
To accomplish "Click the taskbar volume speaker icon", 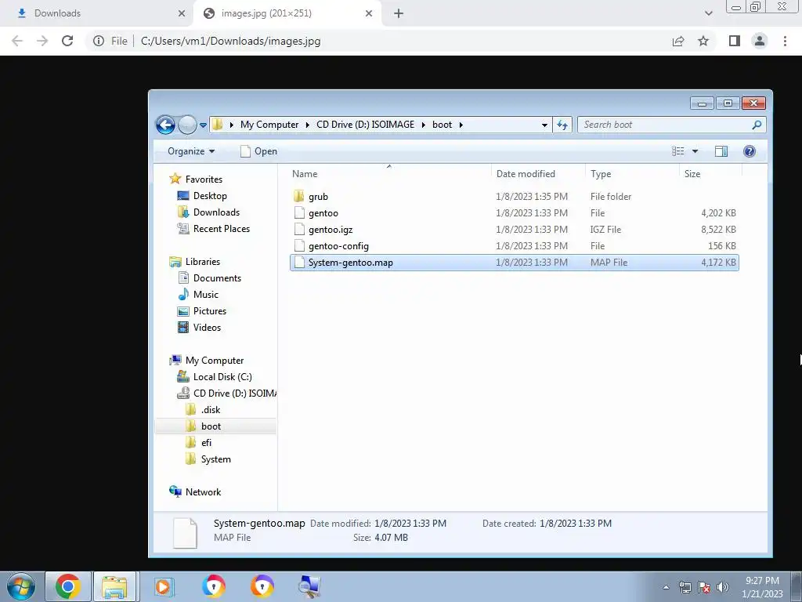I will coord(723,586).
